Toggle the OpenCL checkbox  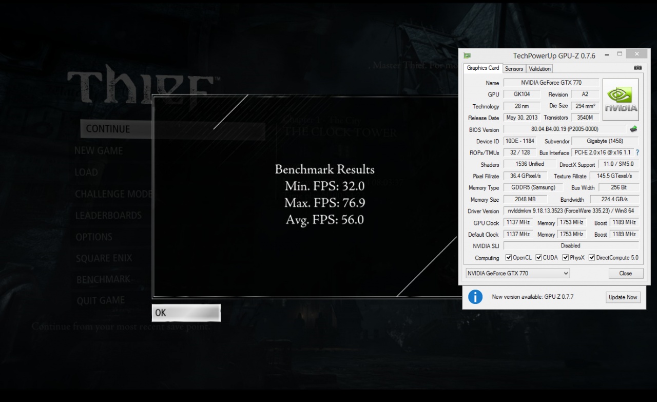click(508, 258)
